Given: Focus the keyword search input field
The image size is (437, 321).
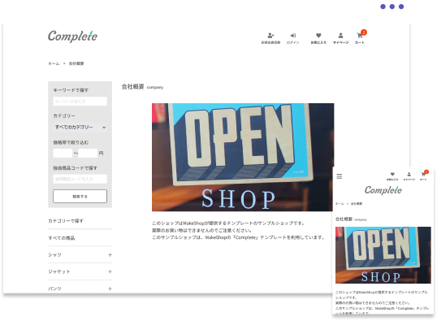Looking at the screenshot, I should click(x=80, y=102).
